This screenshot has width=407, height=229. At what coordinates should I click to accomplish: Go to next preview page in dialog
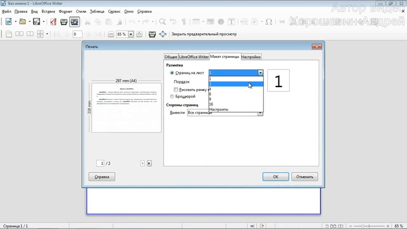149,163
